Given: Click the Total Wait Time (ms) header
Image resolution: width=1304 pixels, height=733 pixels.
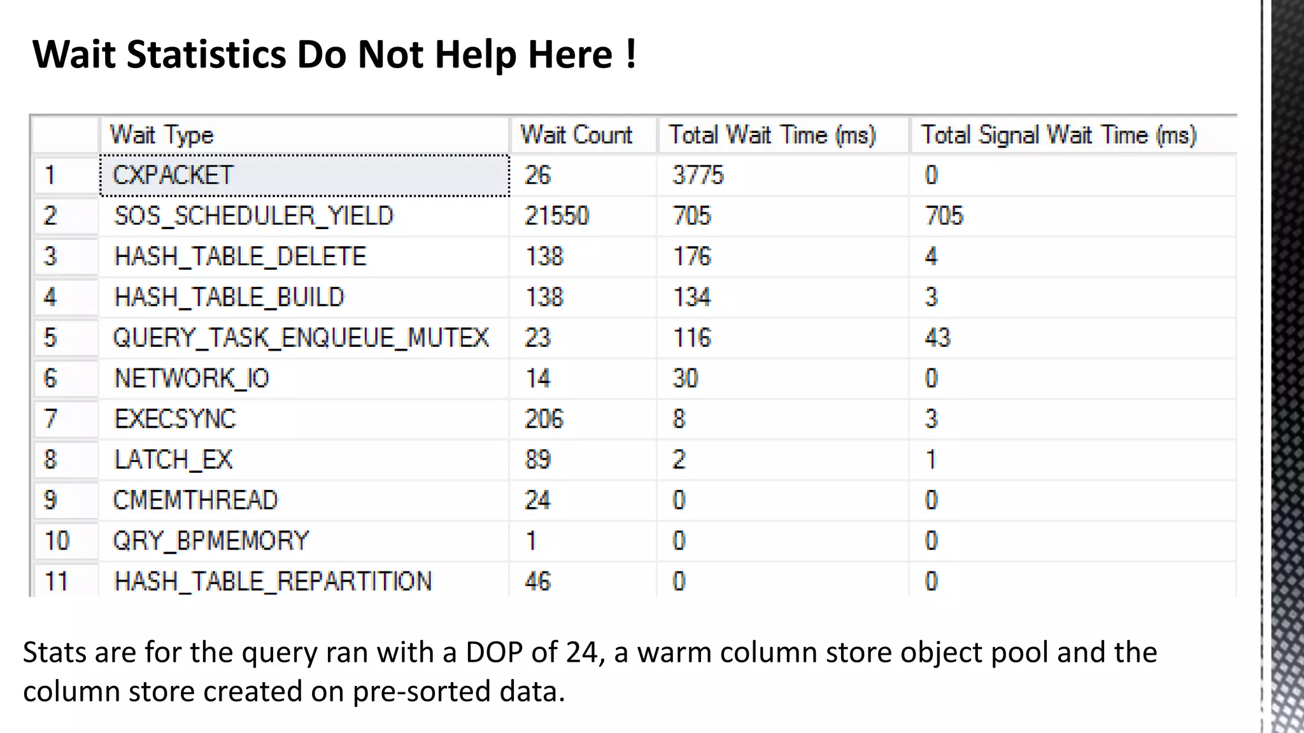Looking at the screenshot, I should [x=783, y=135].
